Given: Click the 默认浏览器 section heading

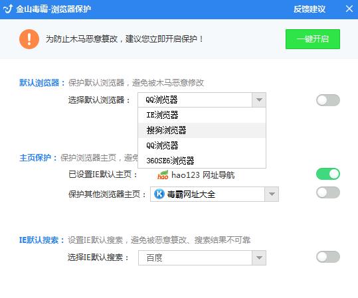Looking at the screenshot, I should coord(43,82).
